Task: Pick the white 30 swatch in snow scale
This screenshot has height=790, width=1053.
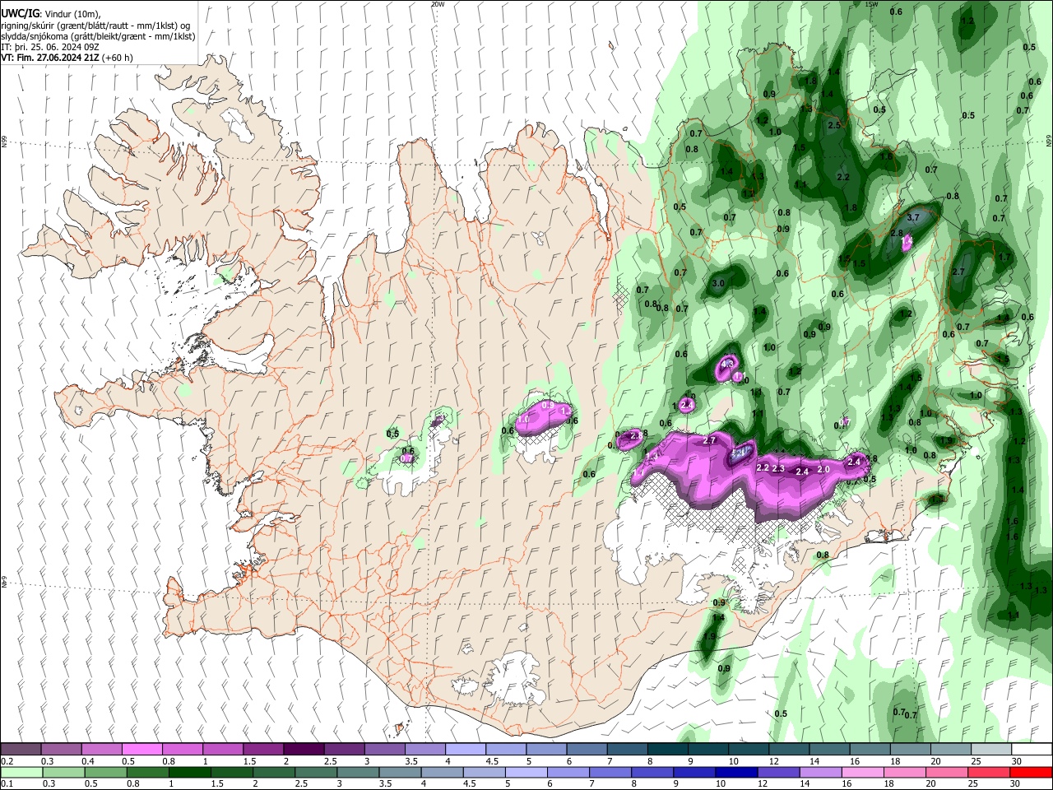Action: pyautogui.click(x=1032, y=750)
